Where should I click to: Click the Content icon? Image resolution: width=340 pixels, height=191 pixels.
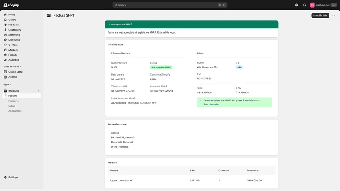[x=6, y=45]
